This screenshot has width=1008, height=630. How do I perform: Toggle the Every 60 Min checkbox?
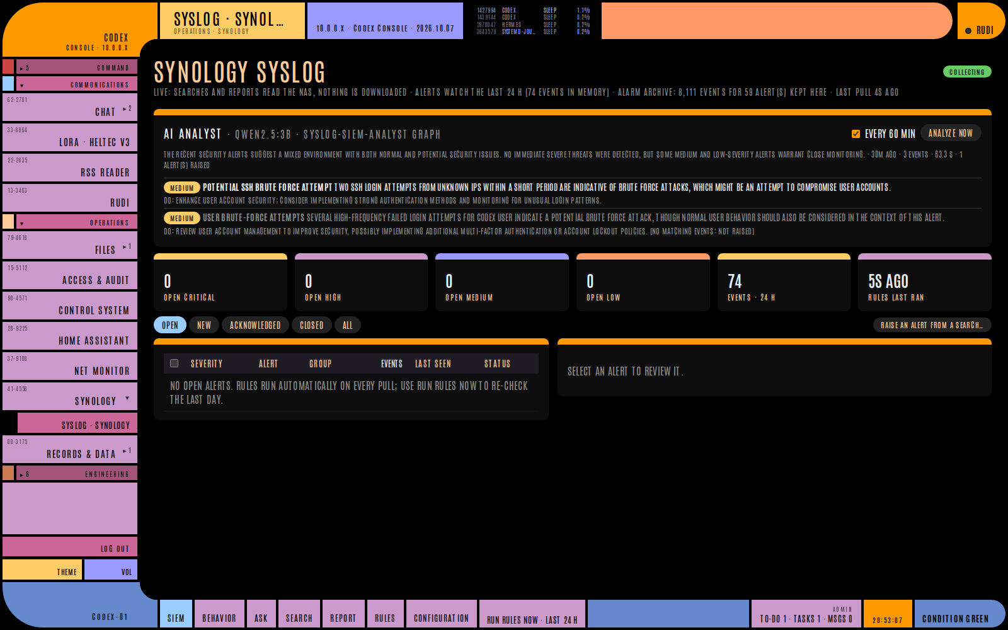tap(856, 134)
